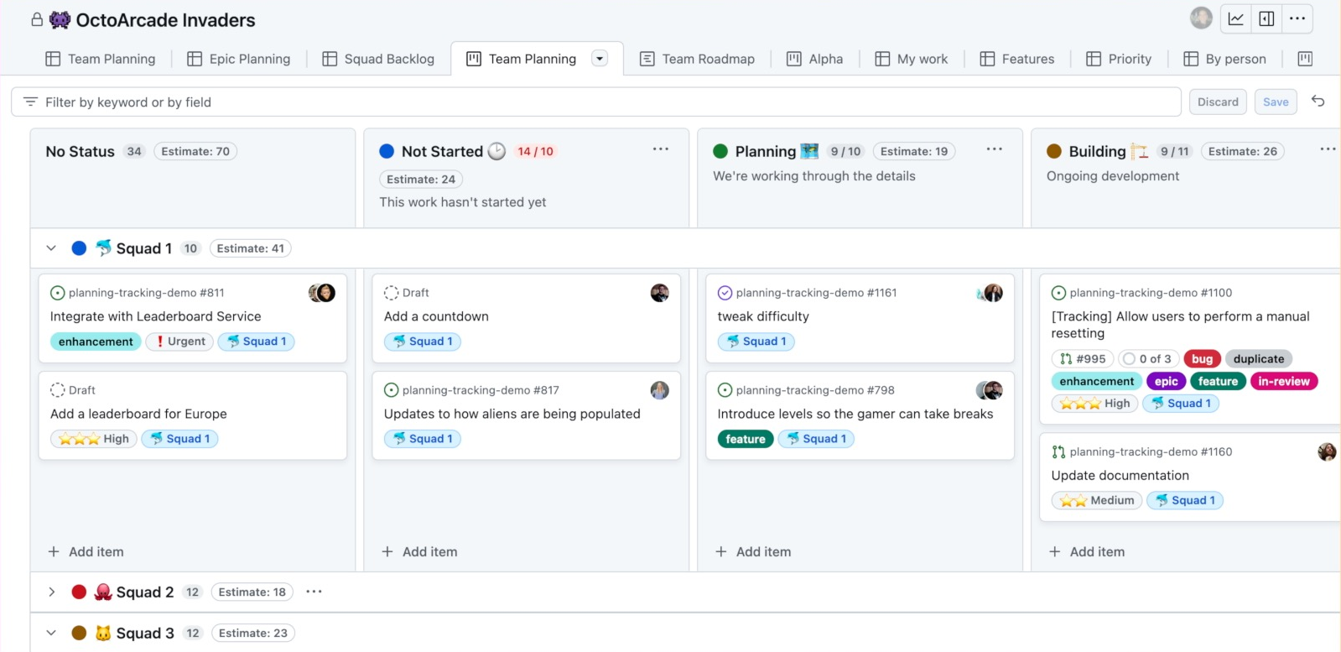Switch to Squad Backlog tab
The width and height of the screenshot is (1341, 652).
[x=379, y=59]
